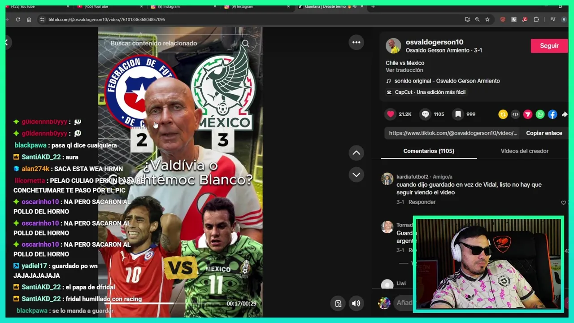Share video to Facebook
Viewport: 574px width, 323px height.
(x=552, y=114)
